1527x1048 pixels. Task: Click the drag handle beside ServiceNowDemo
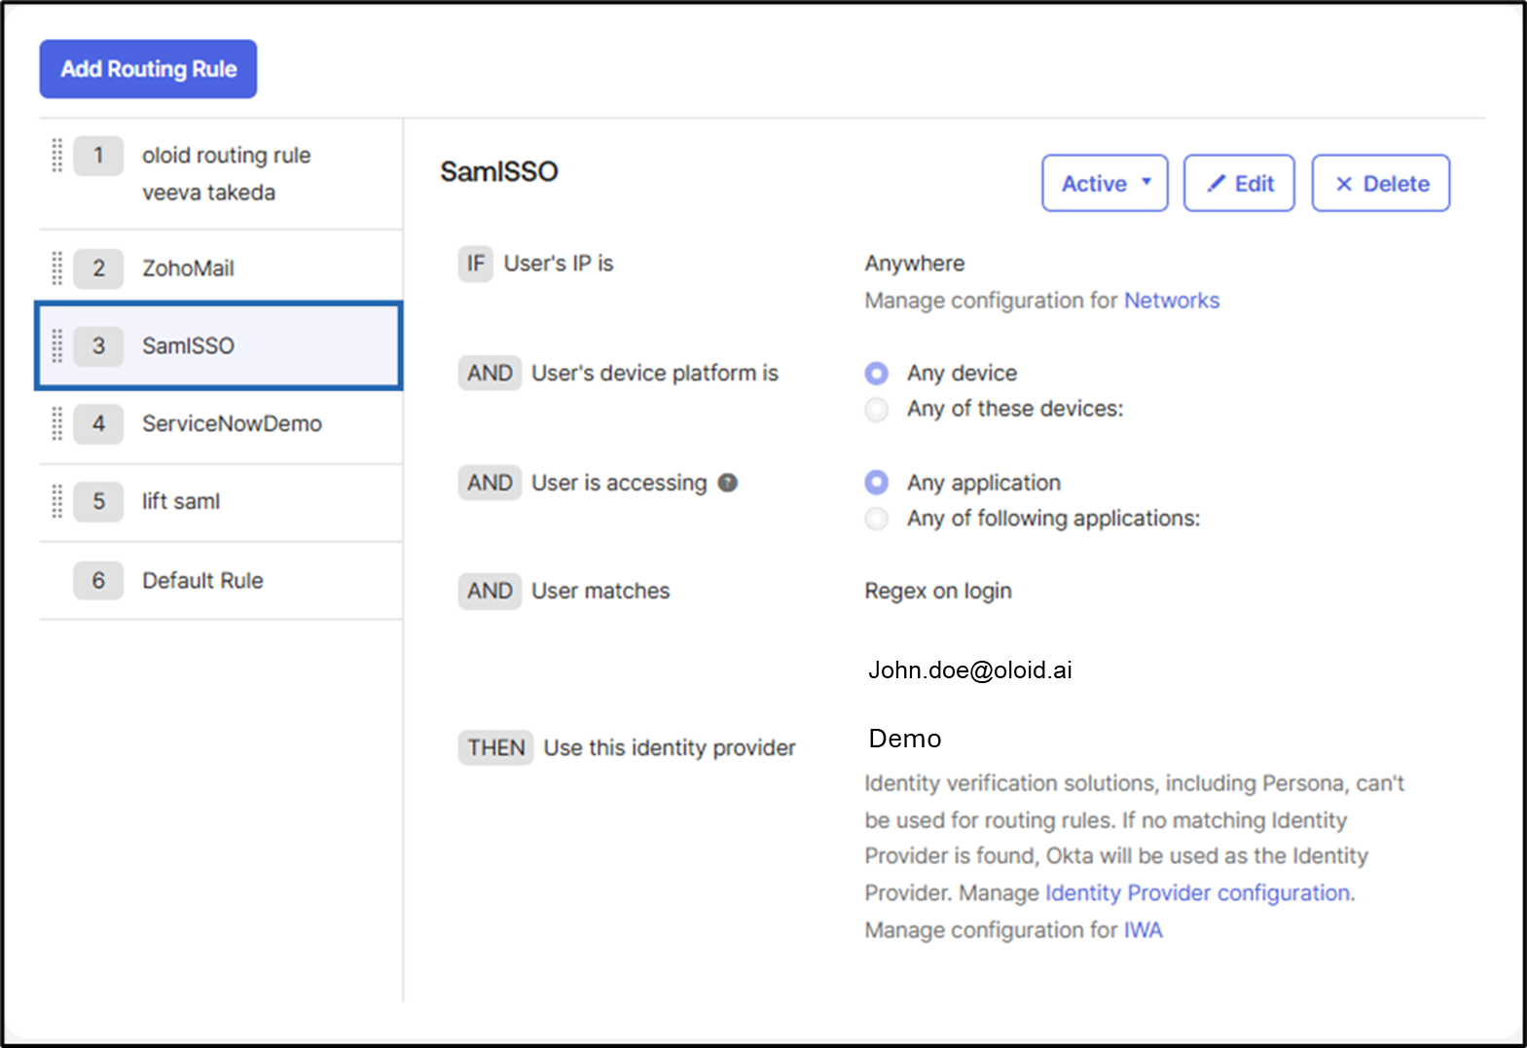coord(57,423)
